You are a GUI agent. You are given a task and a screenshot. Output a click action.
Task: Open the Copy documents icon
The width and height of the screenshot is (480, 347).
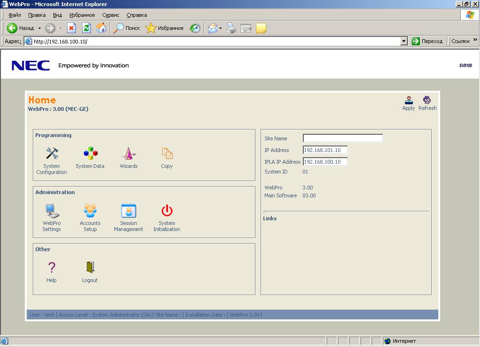[167, 153]
